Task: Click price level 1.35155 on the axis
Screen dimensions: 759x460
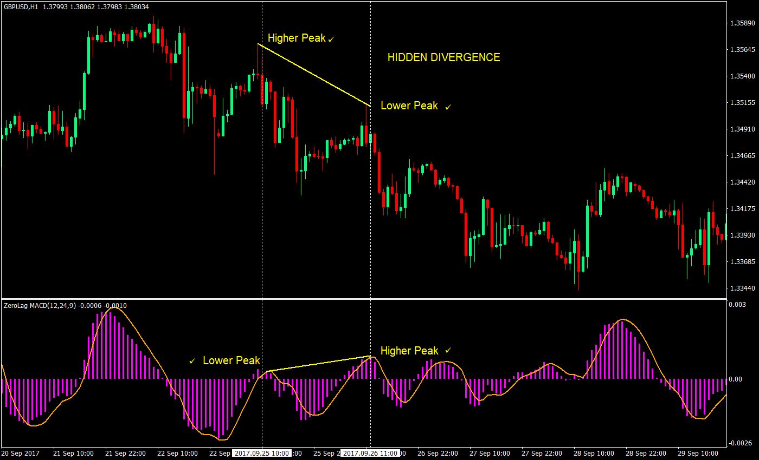Action: 743,103
